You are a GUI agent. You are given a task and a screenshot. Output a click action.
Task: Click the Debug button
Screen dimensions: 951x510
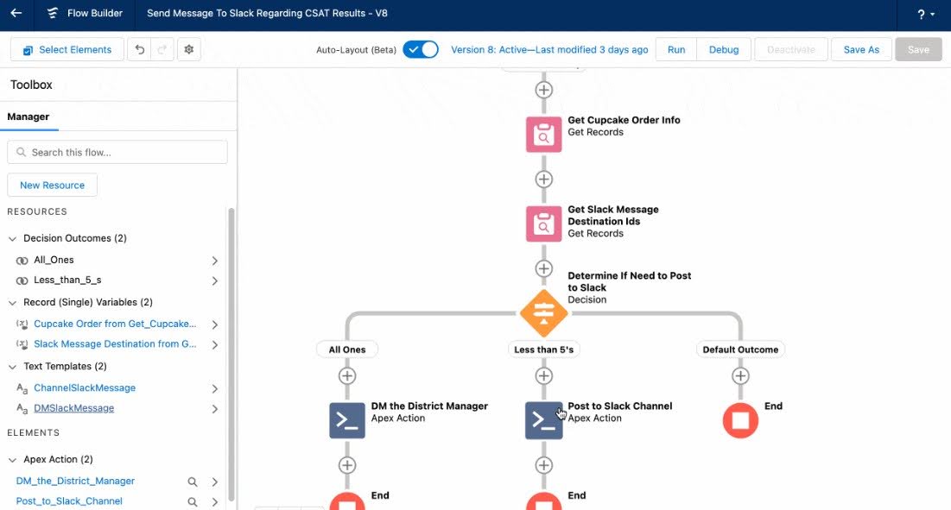pos(724,50)
